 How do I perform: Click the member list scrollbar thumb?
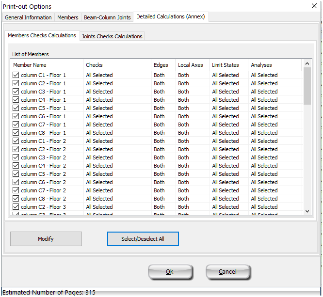[307, 86]
